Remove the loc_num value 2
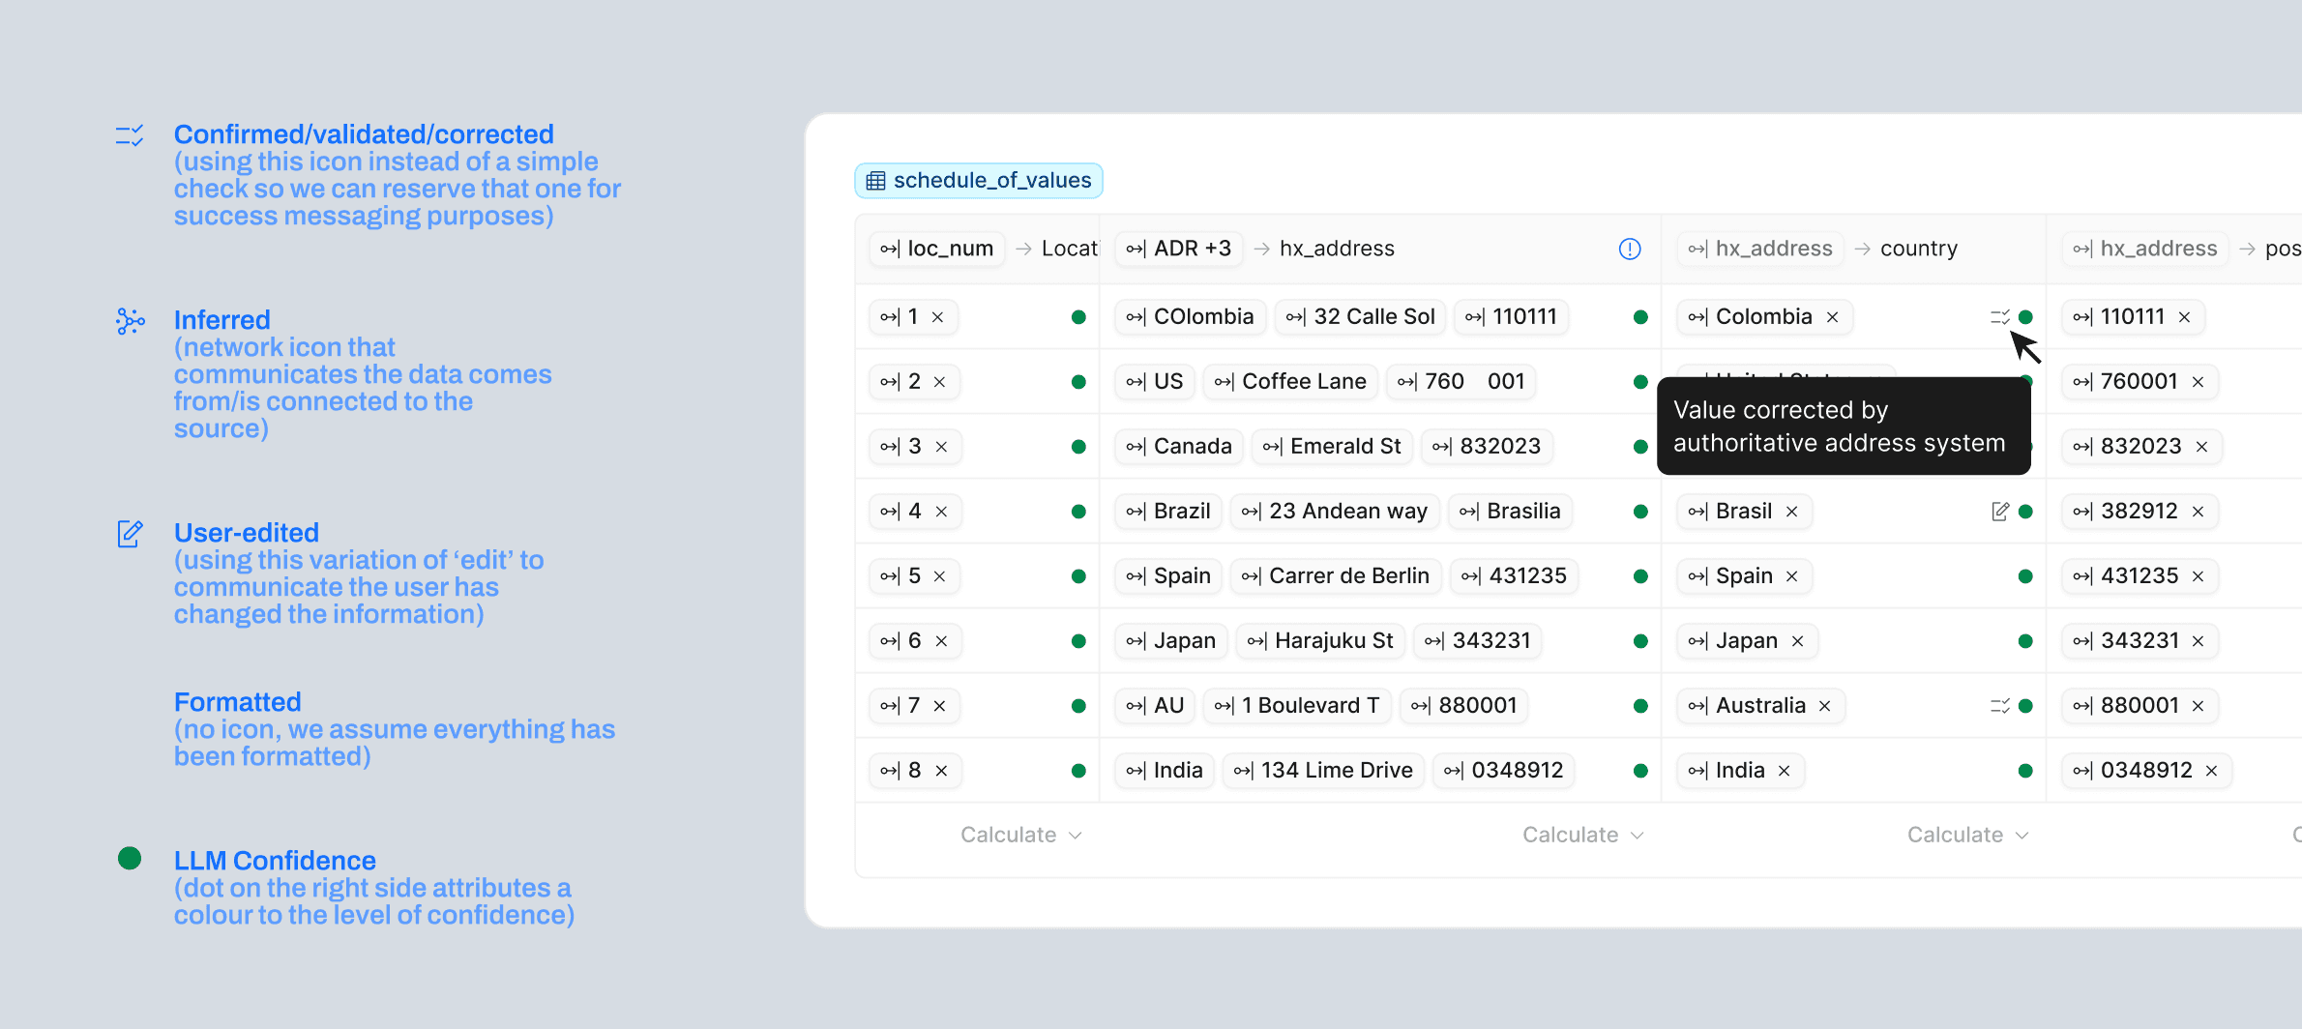This screenshot has height=1029, width=2302. (939, 382)
